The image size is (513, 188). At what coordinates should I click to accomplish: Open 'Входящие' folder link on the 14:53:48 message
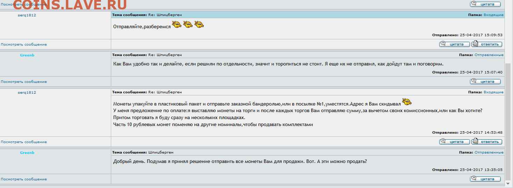pyautogui.click(x=493, y=92)
